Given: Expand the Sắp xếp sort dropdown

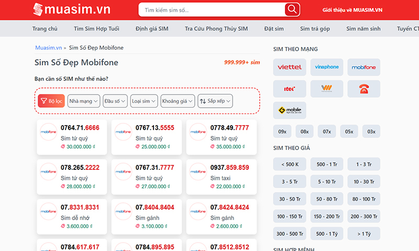Looking at the screenshot, I should [x=215, y=101].
